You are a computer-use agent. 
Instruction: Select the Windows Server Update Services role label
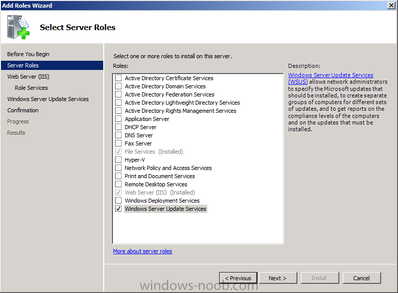[166, 209]
